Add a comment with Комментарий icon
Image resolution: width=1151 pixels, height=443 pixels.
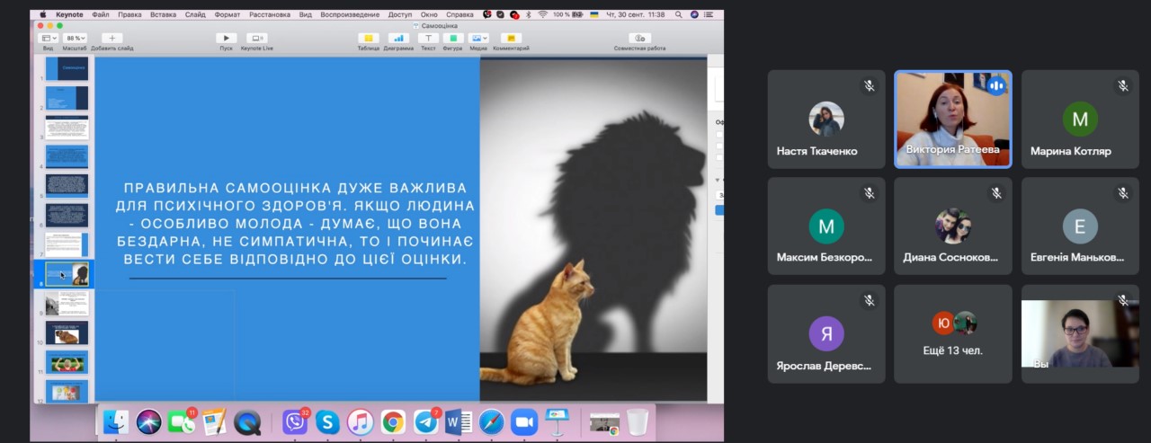pos(511,38)
